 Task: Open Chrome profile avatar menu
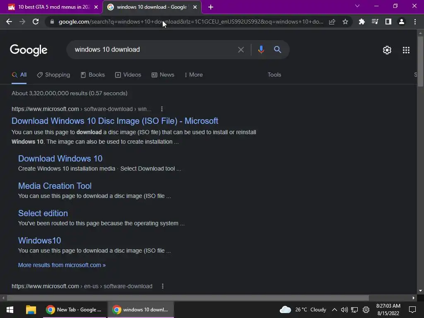402,22
